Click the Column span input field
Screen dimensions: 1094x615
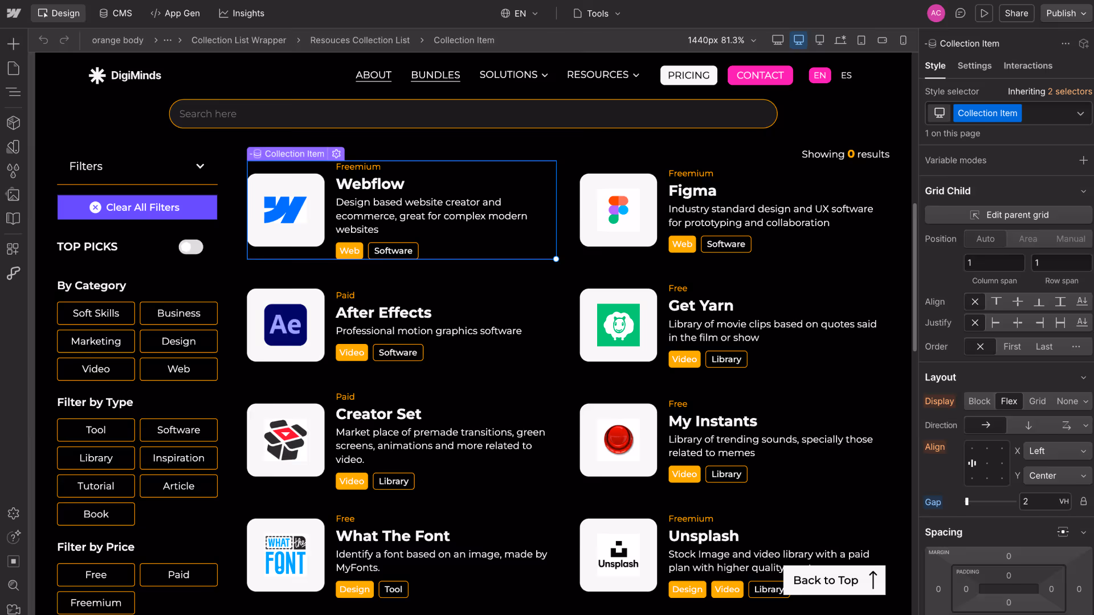[x=994, y=263]
